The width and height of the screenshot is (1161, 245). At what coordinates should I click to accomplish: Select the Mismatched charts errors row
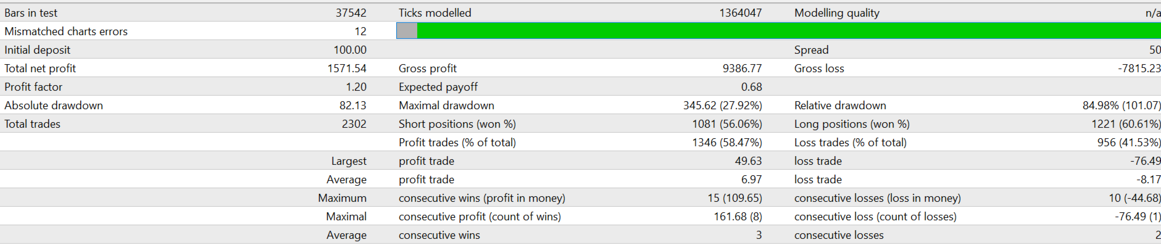tap(198, 31)
